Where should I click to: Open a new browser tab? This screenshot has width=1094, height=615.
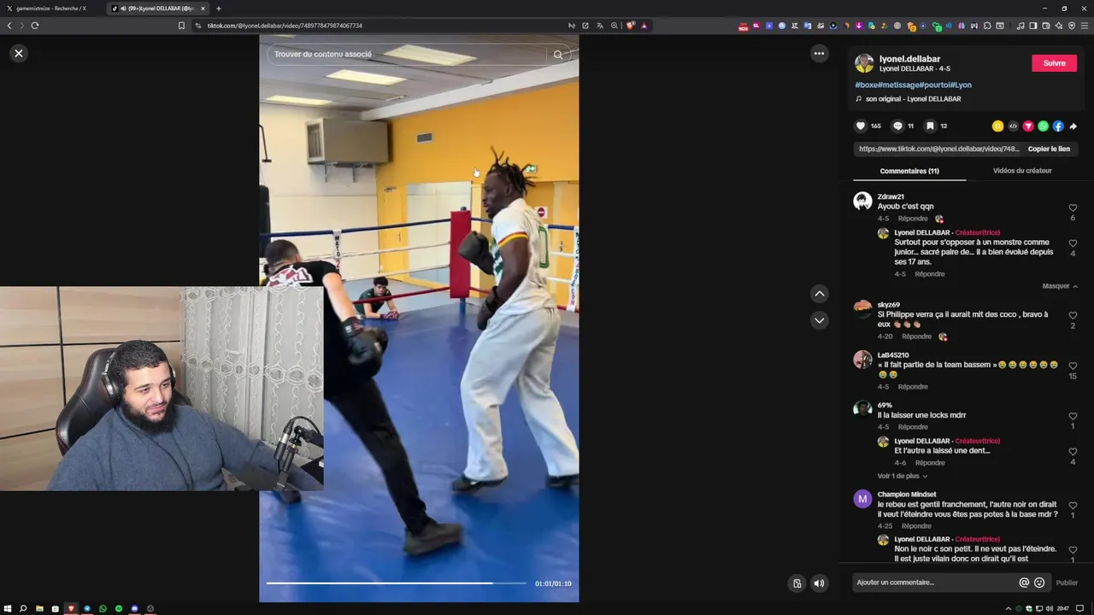pyautogui.click(x=219, y=9)
